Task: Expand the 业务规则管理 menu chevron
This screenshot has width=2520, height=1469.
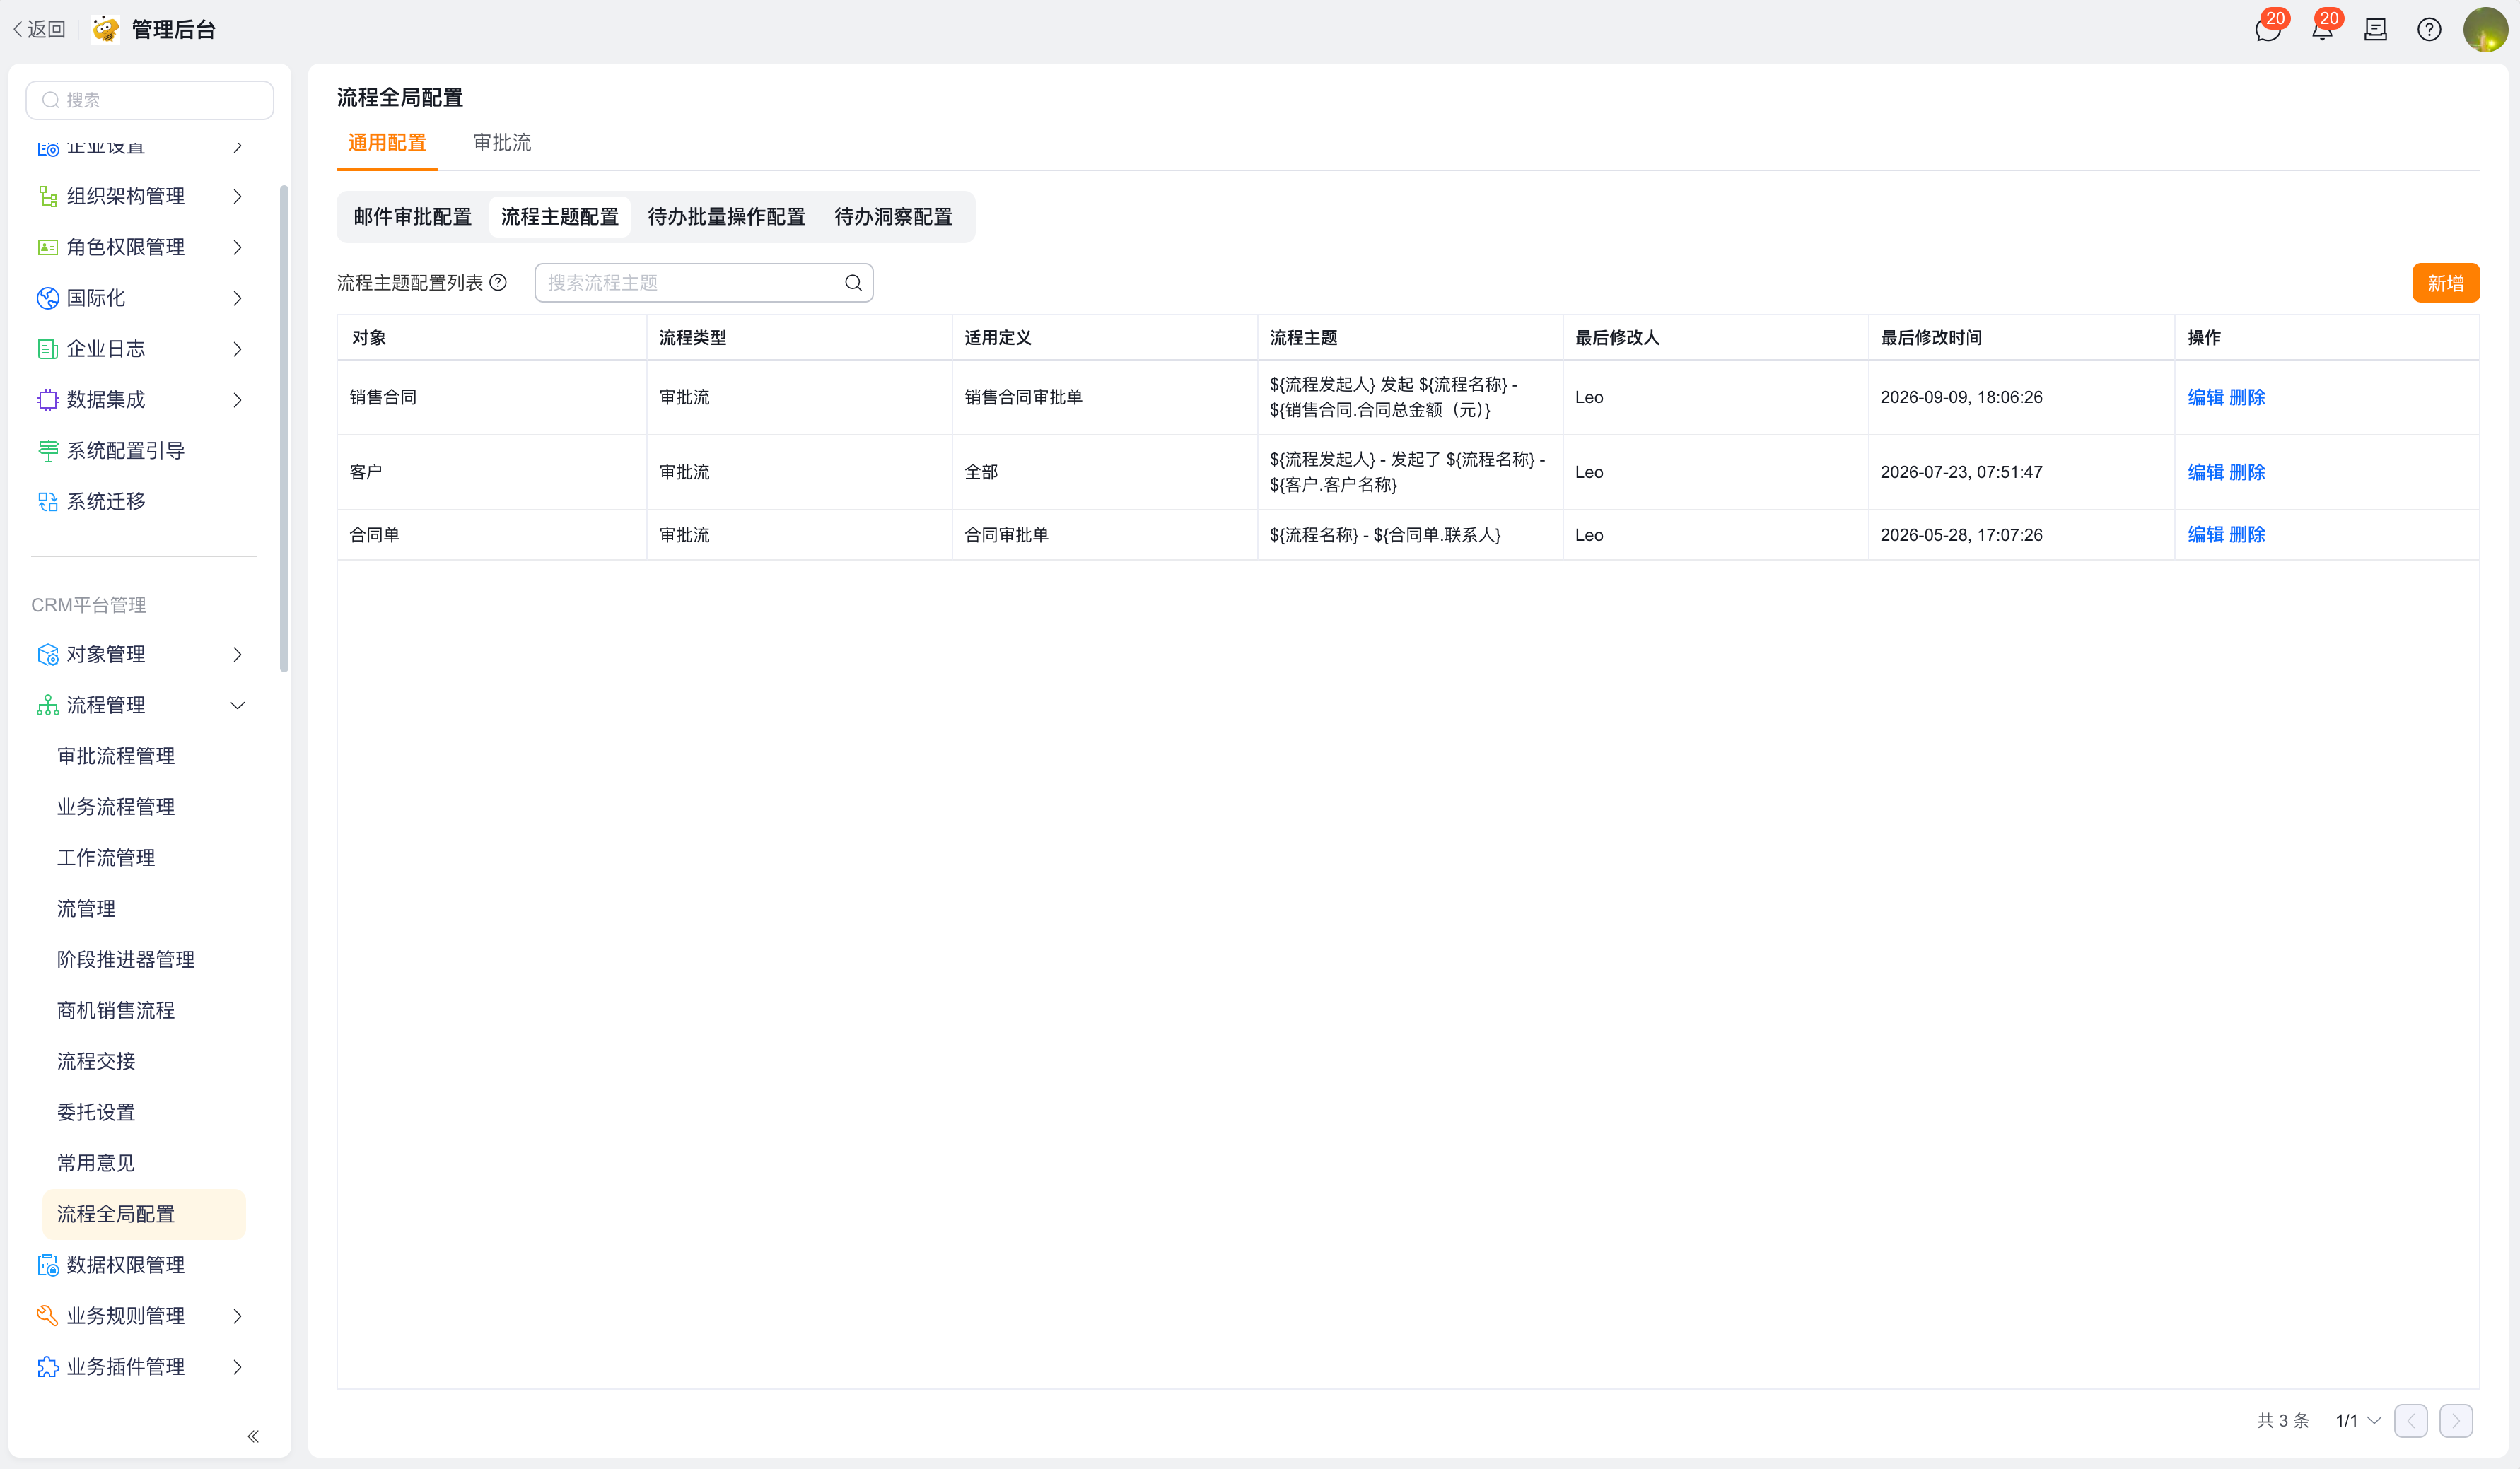Action: coord(237,1316)
